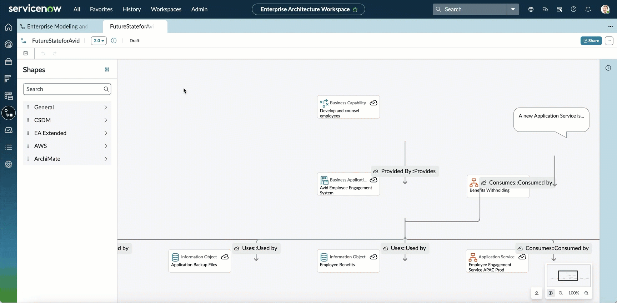The height and width of the screenshot is (303, 617).
Task: Open the sidebar settings gear icon
Action: point(9,164)
